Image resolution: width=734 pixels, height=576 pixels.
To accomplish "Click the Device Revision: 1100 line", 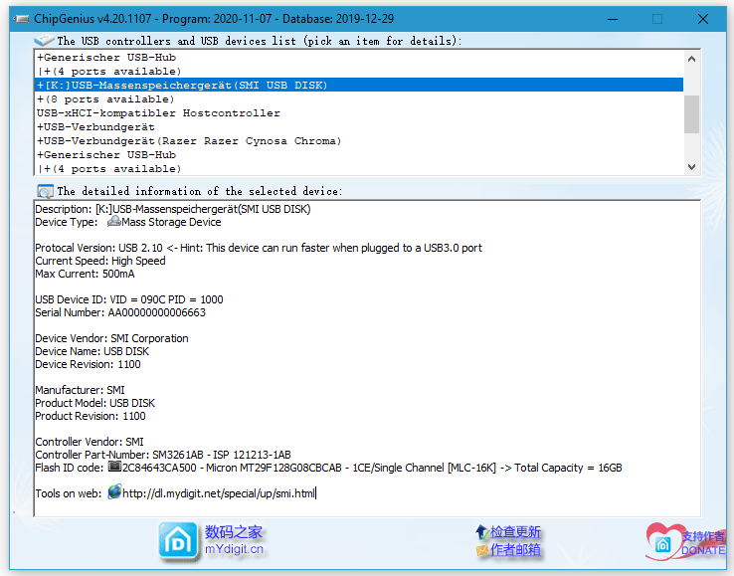I will tap(88, 364).
